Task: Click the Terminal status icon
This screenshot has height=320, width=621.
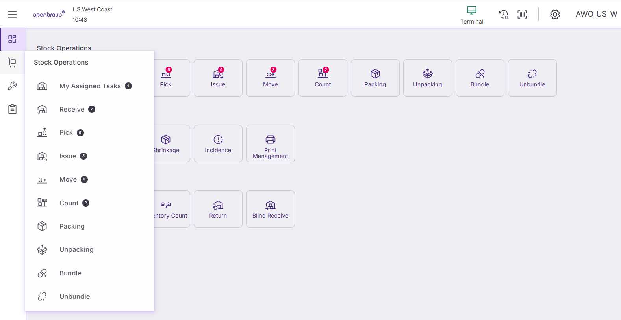Action: point(471,15)
